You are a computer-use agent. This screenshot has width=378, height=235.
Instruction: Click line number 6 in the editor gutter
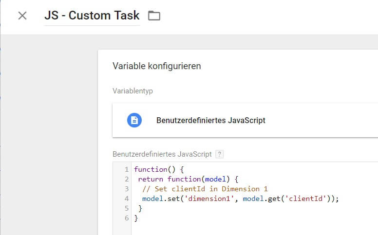[x=127, y=218]
